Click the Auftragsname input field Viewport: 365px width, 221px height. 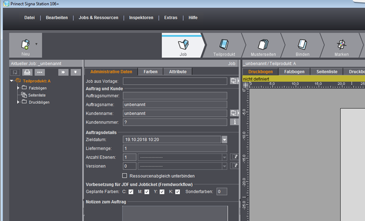point(175,104)
